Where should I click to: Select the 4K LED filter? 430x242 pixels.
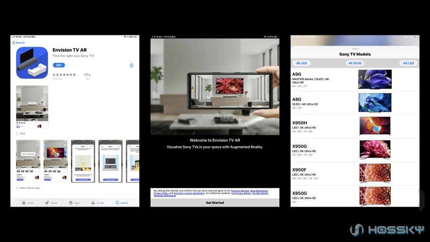point(302,63)
